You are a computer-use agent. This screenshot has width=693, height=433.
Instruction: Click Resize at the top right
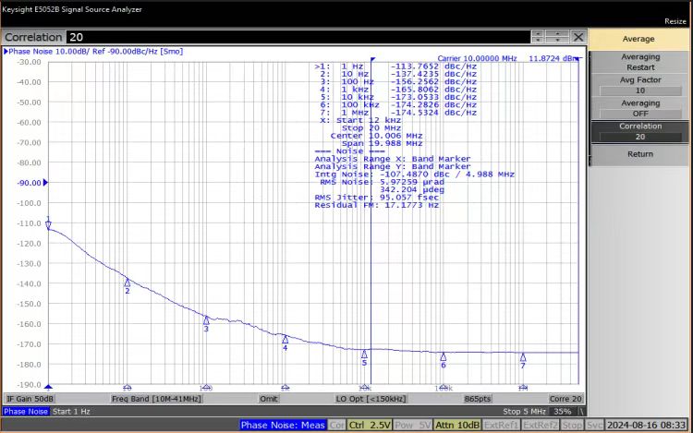(675, 21)
